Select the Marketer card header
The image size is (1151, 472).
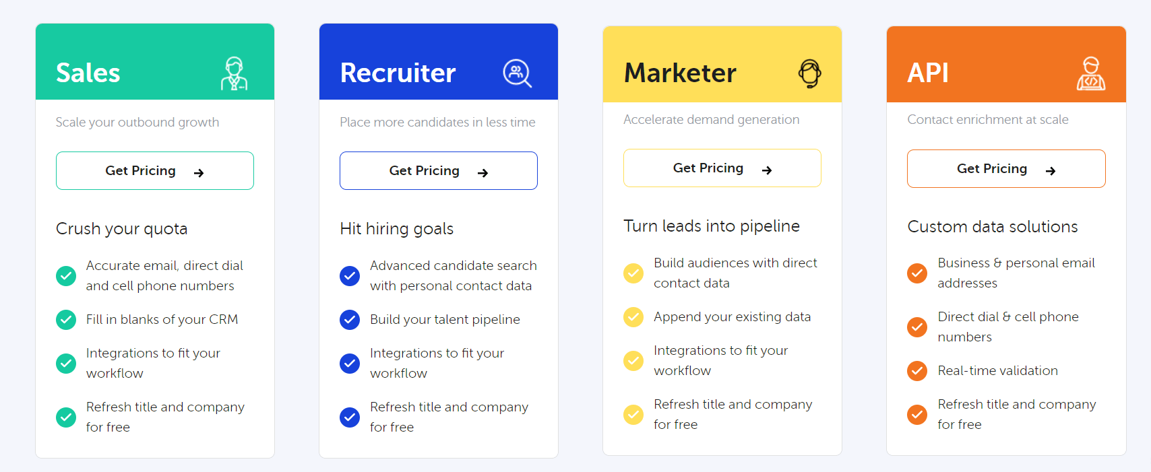(722, 64)
